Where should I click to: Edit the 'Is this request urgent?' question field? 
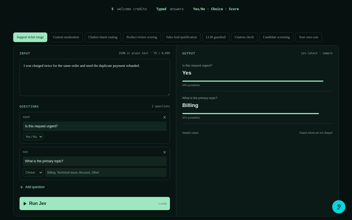[x=95, y=126]
